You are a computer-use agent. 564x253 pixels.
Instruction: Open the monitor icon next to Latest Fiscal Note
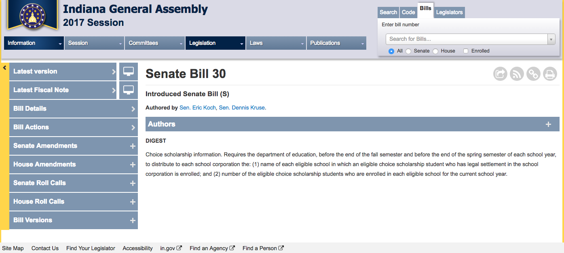tap(129, 90)
